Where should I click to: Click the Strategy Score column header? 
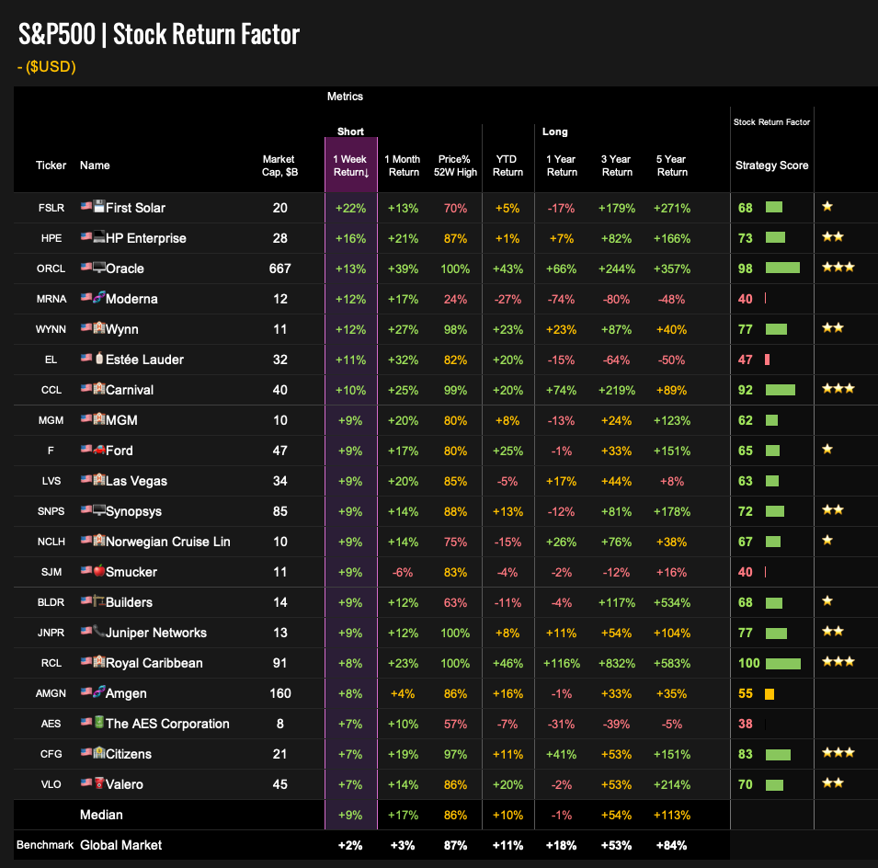(x=771, y=166)
